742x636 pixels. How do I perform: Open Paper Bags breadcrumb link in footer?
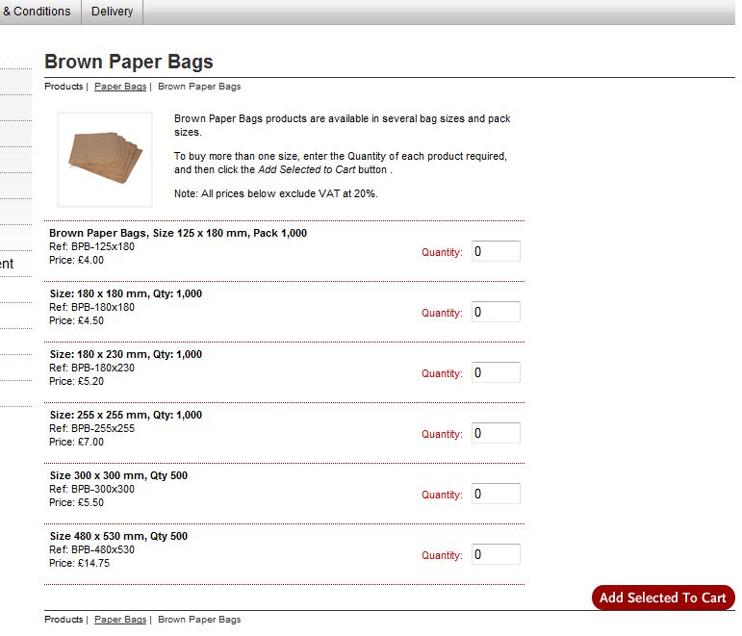[120, 620]
